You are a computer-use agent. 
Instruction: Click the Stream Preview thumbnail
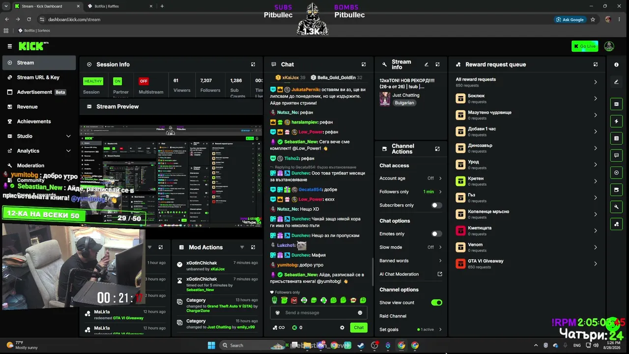pos(171,176)
